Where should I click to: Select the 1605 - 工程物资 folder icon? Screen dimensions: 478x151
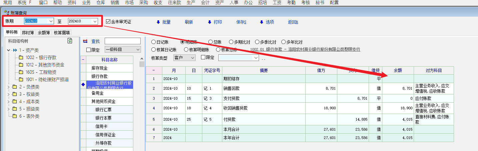pyautogui.click(x=21, y=72)
